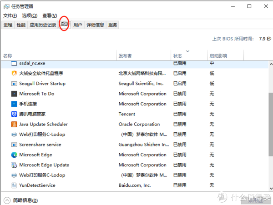
Task: Click the publisher Baidu.com, Inc.
Action: coord(135,185)
